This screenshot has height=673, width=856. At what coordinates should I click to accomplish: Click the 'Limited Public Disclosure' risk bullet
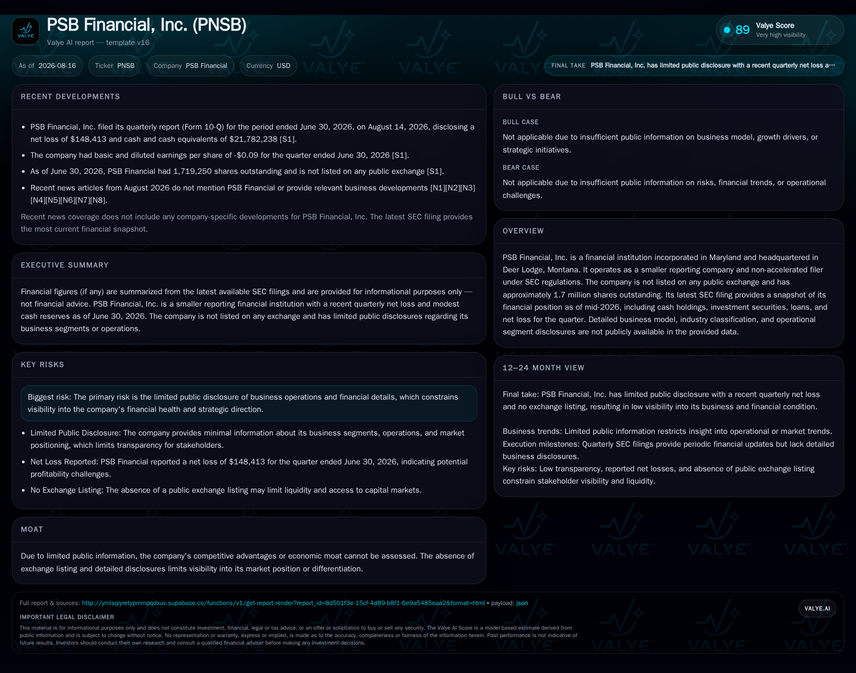pyautogui.click(x=247, y=439)
